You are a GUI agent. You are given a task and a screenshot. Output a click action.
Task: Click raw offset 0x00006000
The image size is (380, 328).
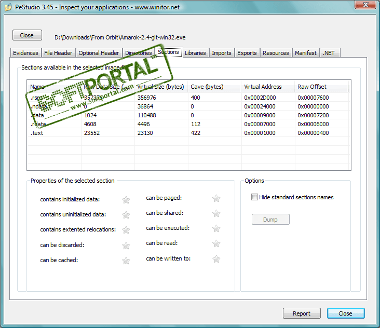pos(313,124)
